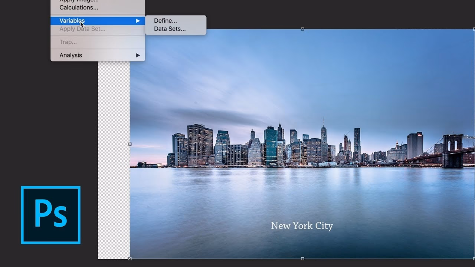
Task: Click the city skyline image
Action: 278,145
